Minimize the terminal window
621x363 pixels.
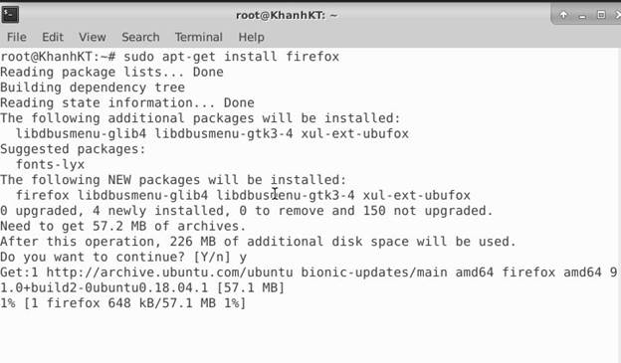[582, 16]
